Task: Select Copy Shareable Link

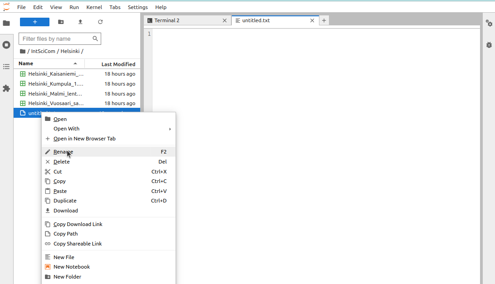Action: pos(108,244)
